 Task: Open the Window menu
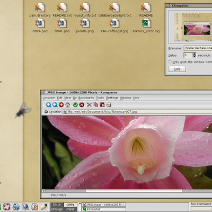(126, 98)
